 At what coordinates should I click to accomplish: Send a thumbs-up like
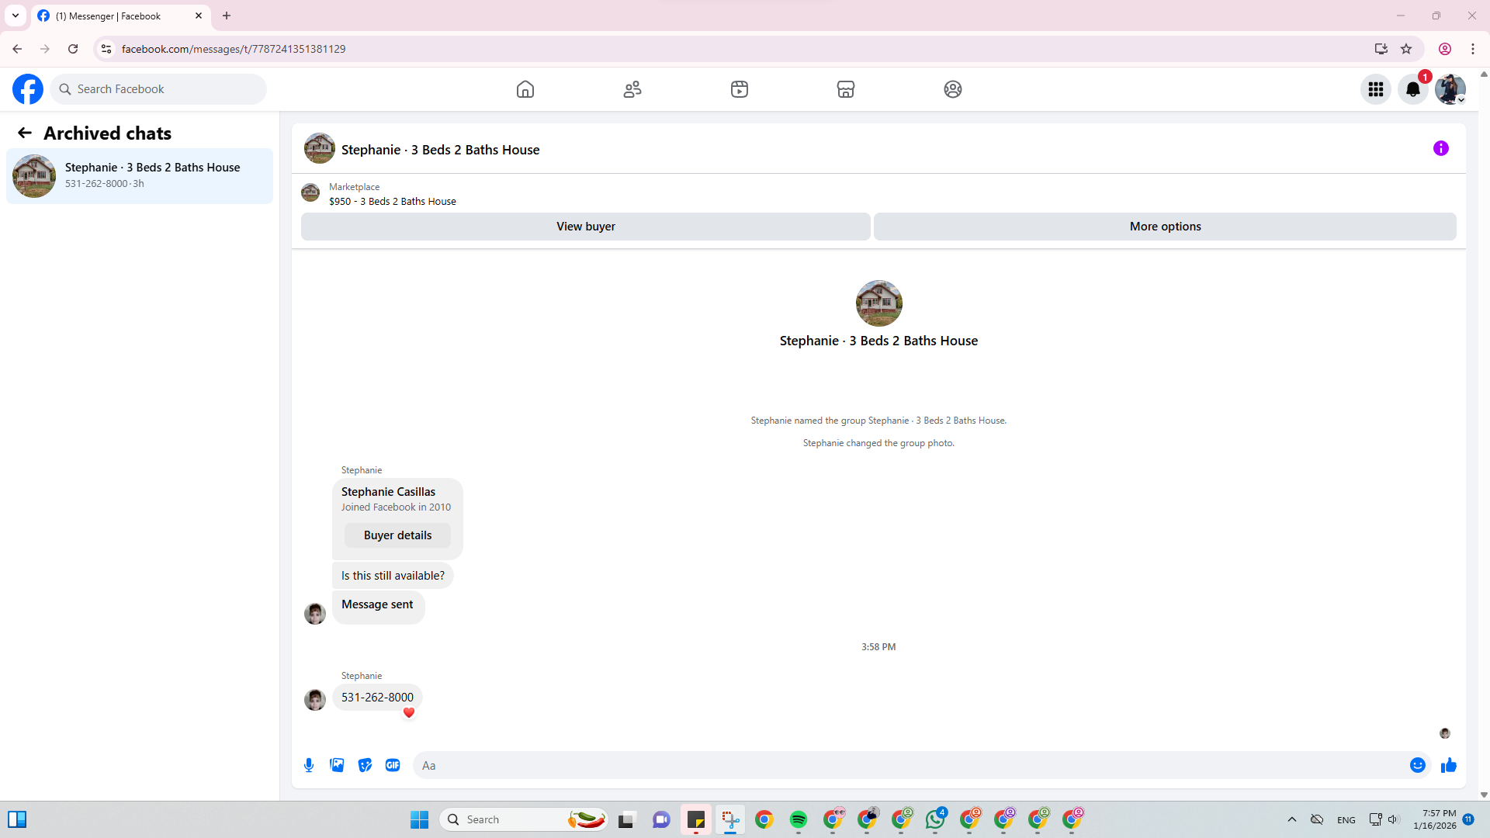(1448, 765)
